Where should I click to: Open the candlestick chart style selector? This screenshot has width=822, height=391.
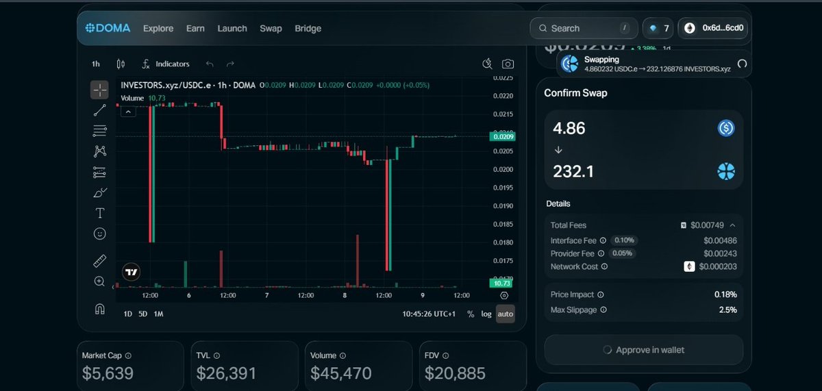coord(121,64)
